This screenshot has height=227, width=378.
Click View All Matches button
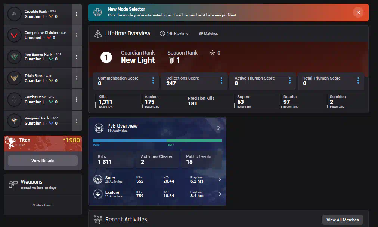(343, 220)
